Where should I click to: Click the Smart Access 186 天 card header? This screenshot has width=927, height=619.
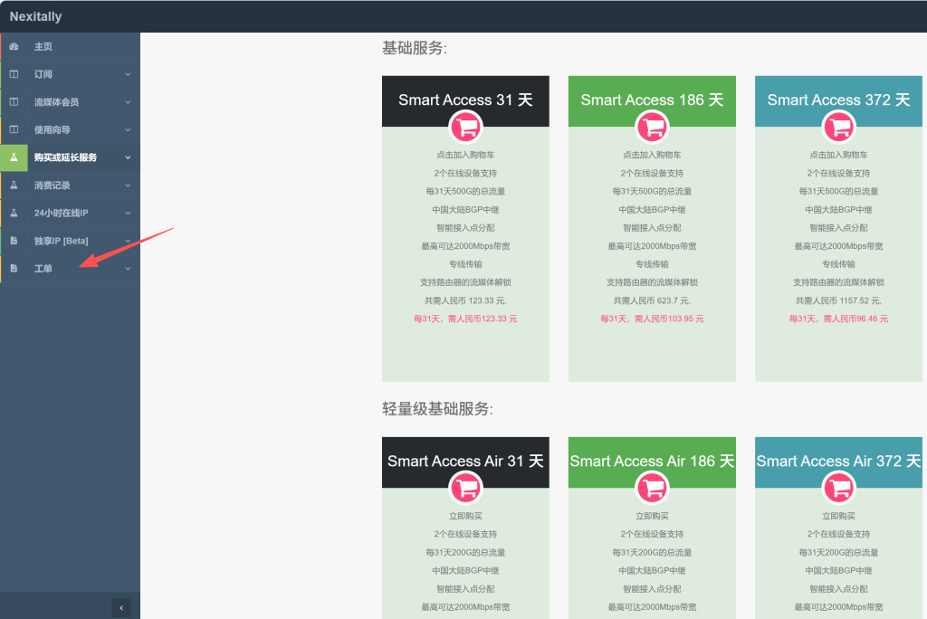[652, 100]
